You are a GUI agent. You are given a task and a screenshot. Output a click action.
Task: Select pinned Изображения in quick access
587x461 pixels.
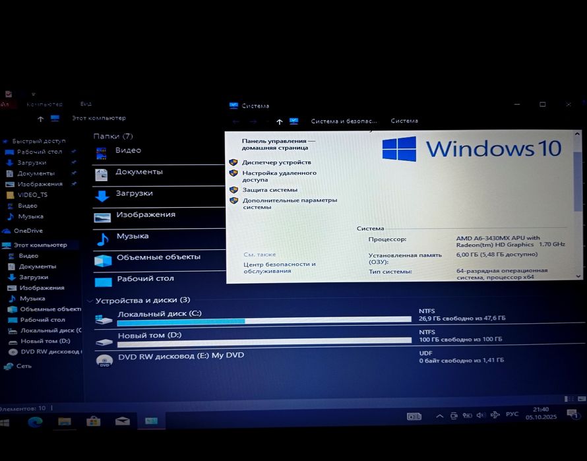click(x=40, y=184)
